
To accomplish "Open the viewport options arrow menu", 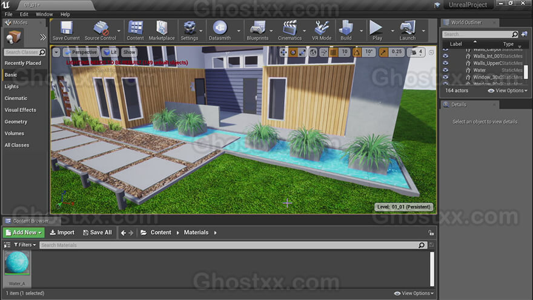I will [56, 52].
